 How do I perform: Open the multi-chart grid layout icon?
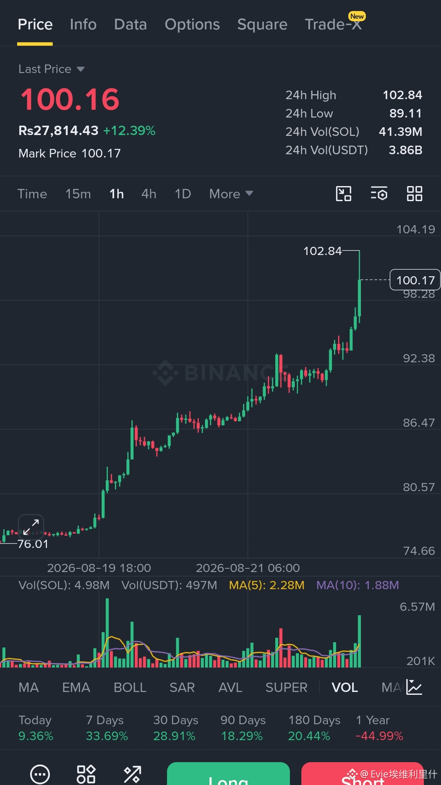tap(414, 194)
